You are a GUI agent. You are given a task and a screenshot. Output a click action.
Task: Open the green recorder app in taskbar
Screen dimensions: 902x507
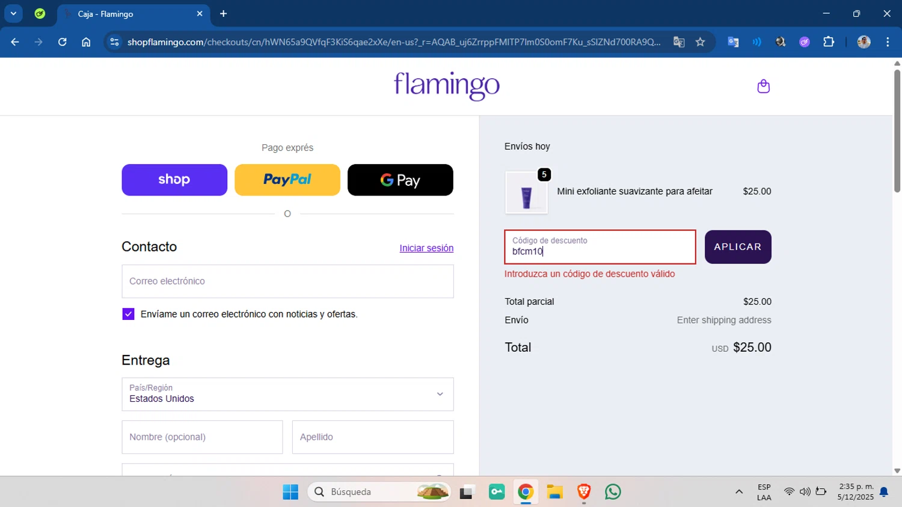click(497, 492)
